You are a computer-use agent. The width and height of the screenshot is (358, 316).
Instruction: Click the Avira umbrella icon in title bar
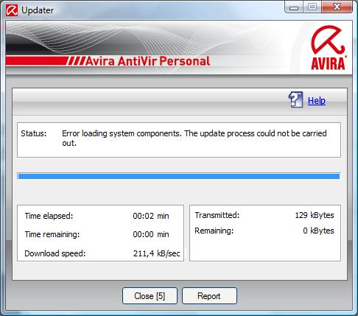(12, 10)
